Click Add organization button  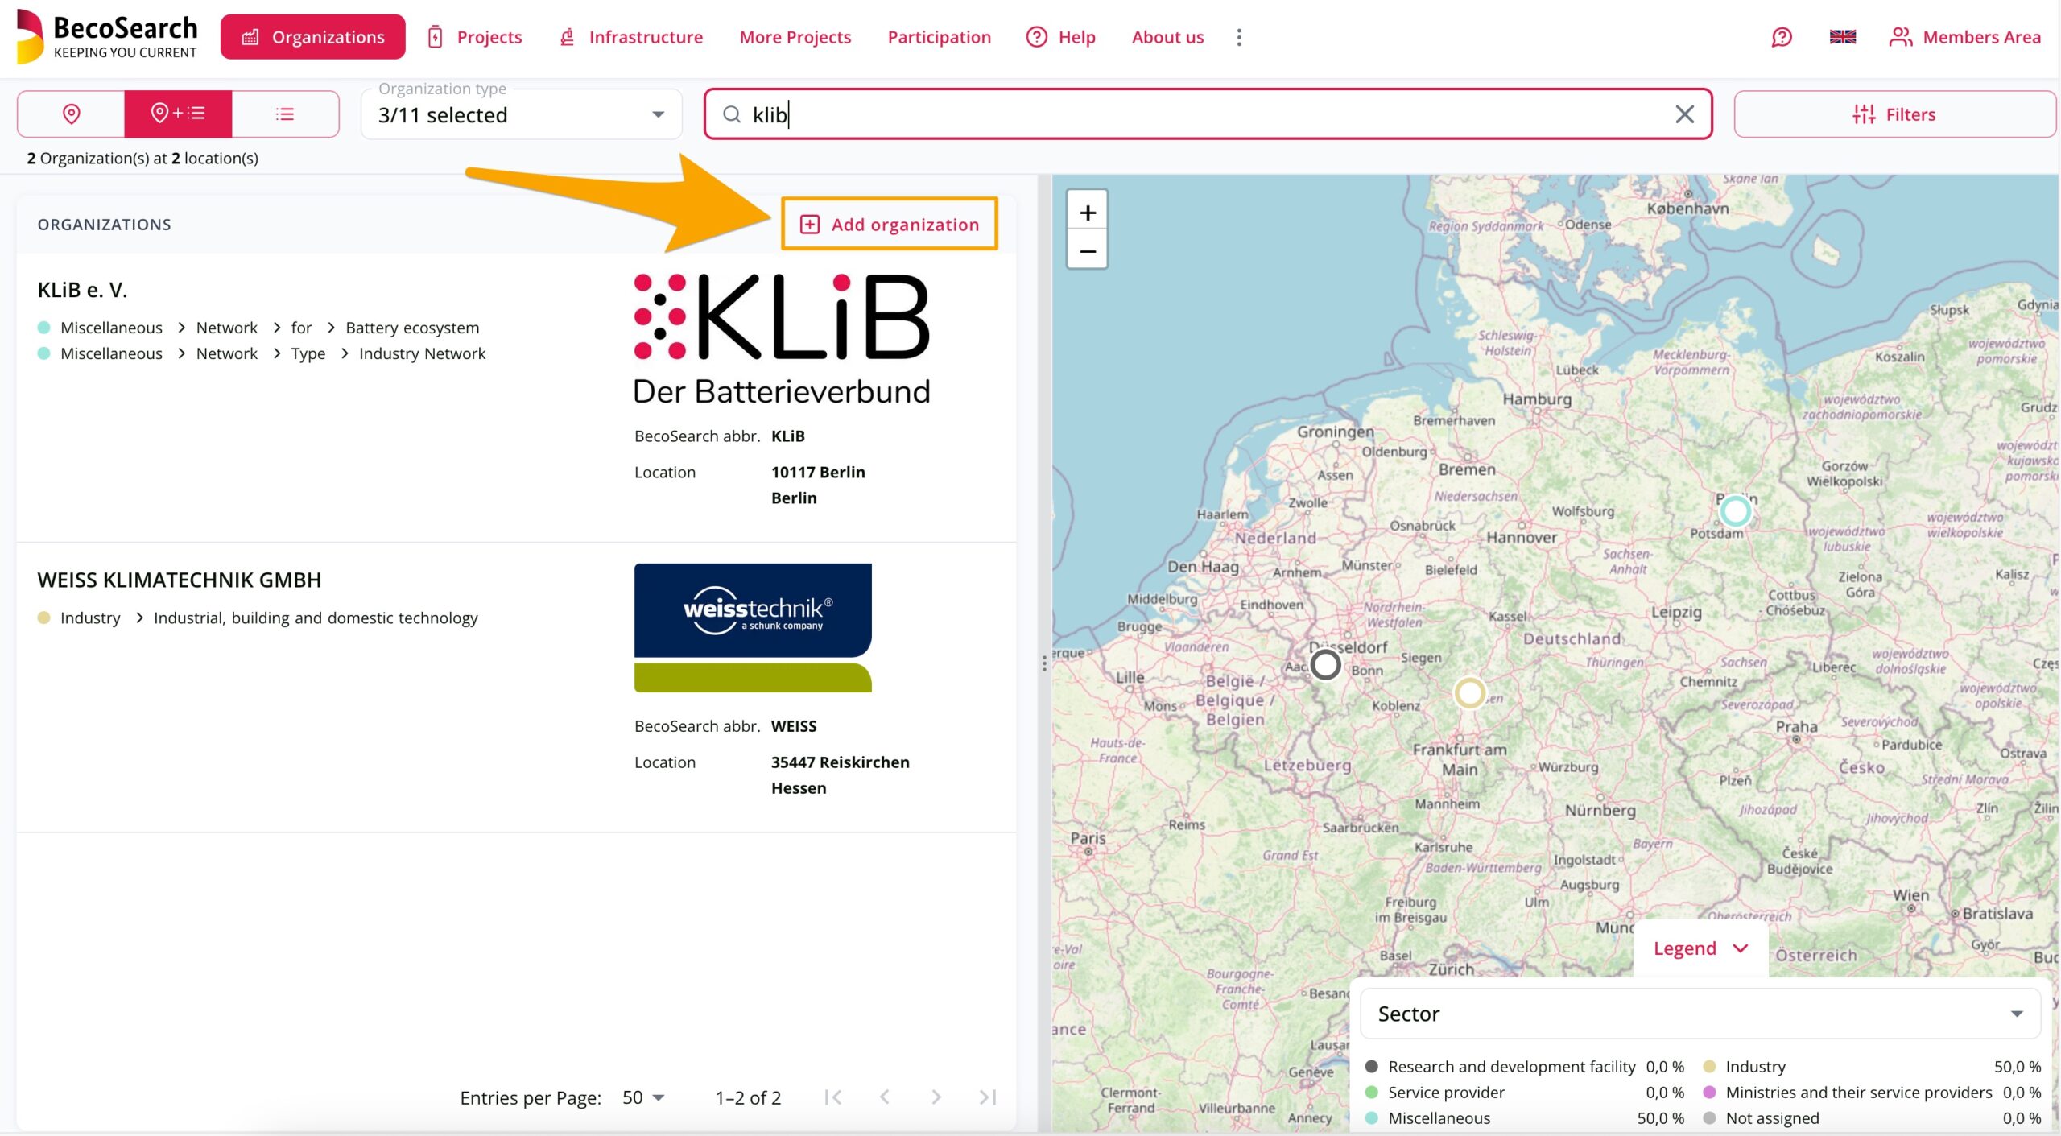tap(890, 224)
